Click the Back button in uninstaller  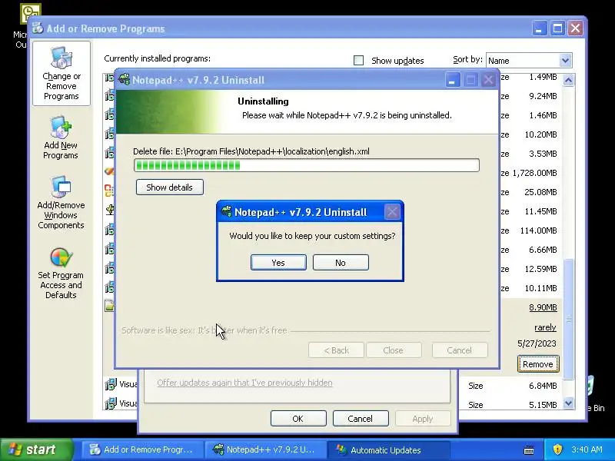[336, 350]
